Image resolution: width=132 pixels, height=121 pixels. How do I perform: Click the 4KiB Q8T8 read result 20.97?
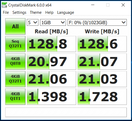51,61
